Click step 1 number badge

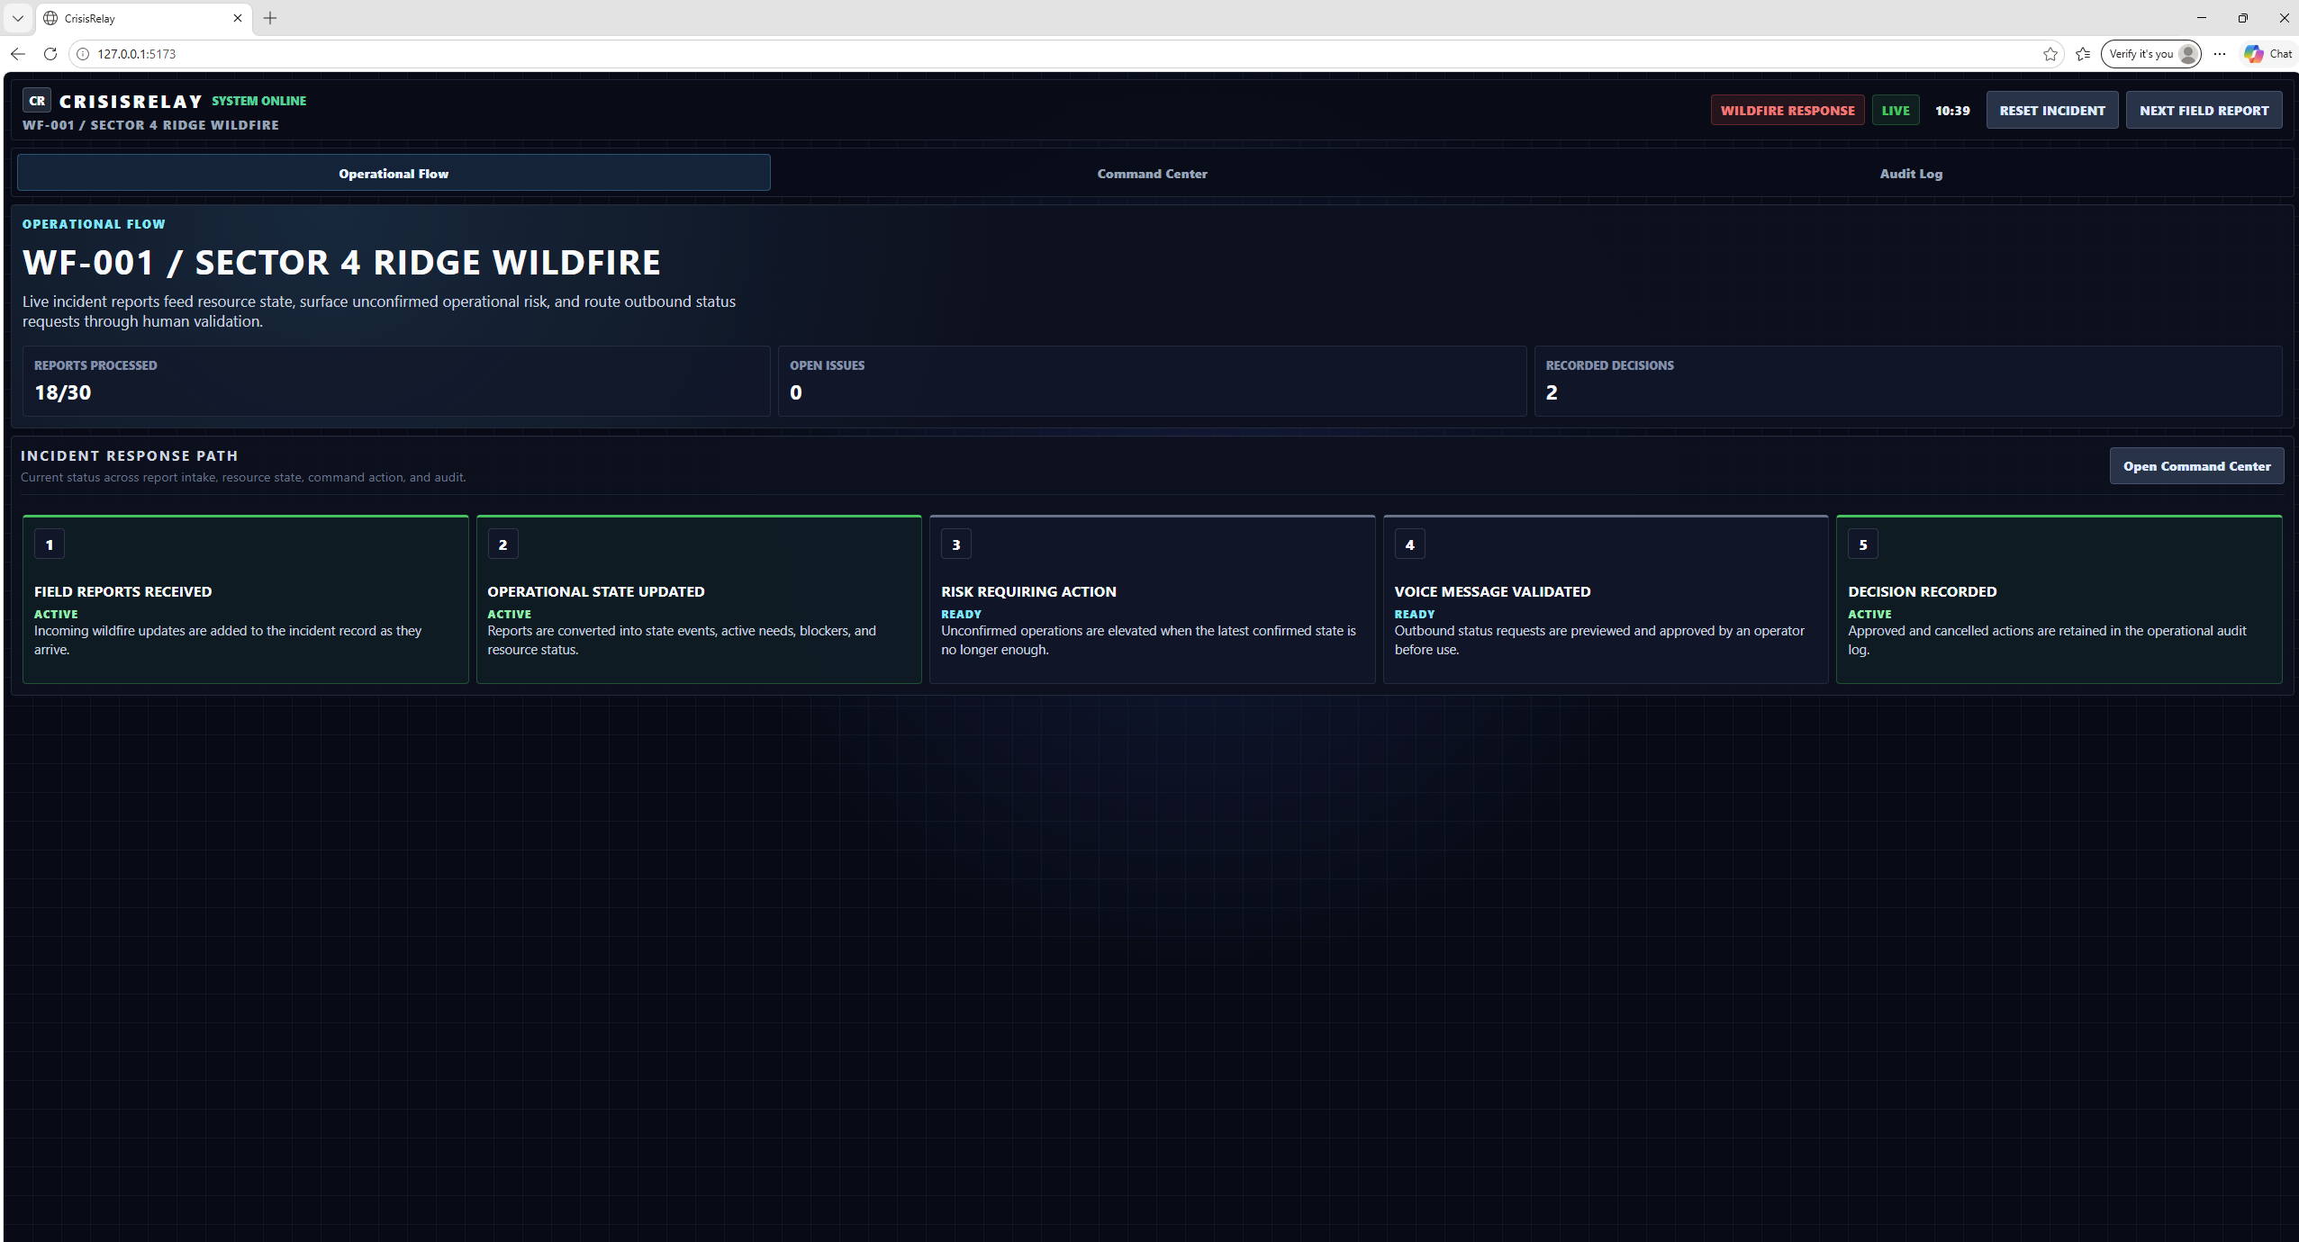[x=50, y=544]
